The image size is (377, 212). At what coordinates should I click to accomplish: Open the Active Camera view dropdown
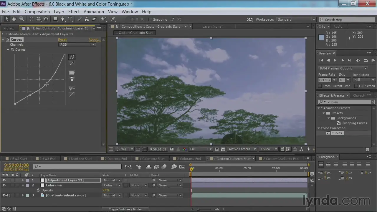click(x=242, y=149)
